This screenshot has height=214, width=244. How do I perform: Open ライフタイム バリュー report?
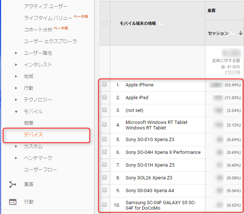pos(48,18)
